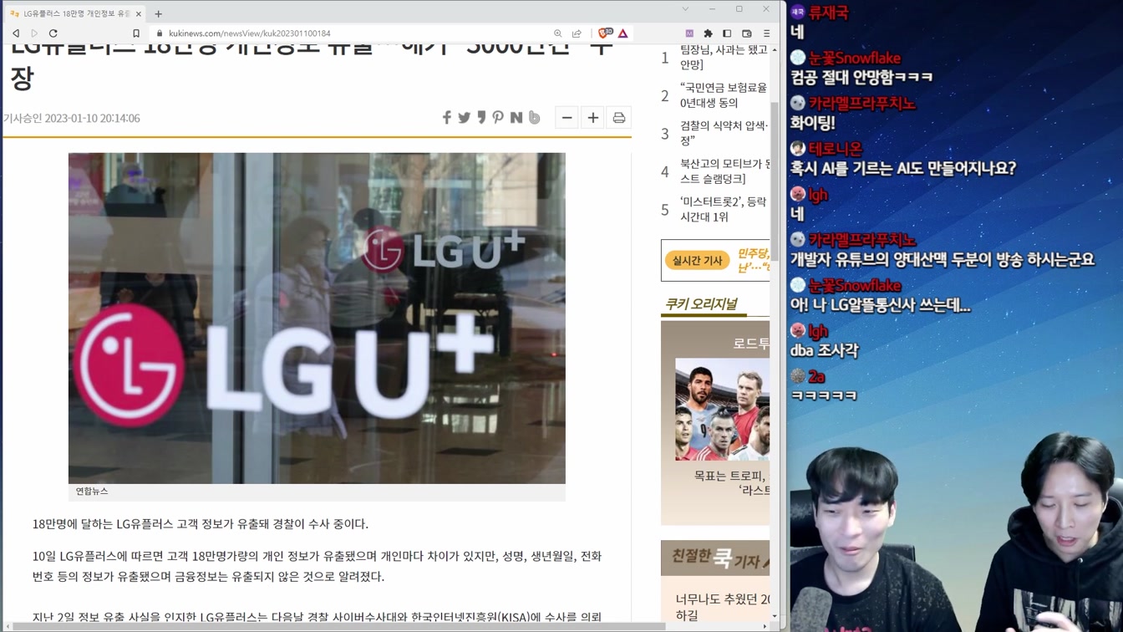Screen dimensions: 1123x632
Task: Reload the kukinews page
Action: [53, 33]
